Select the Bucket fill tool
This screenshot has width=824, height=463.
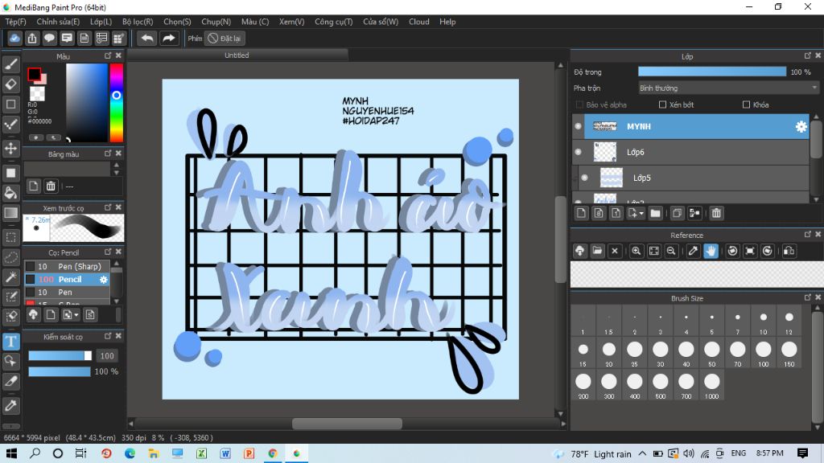(x=11, y=193)
